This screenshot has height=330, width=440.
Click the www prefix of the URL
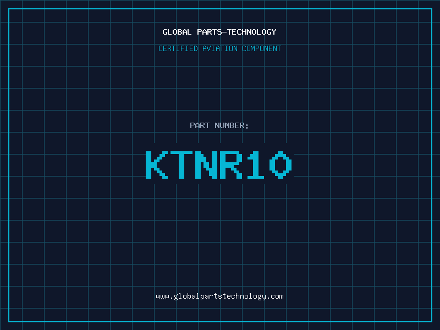click(162, 296)
